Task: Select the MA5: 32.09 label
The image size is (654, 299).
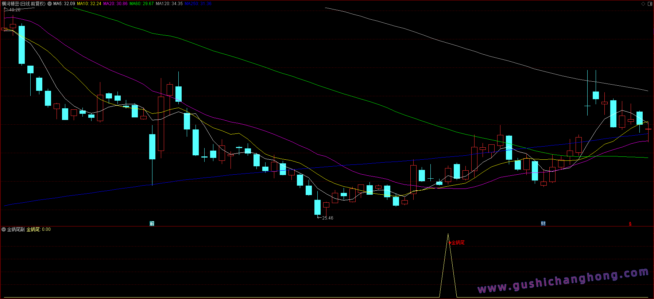Action: coord(64,4)
